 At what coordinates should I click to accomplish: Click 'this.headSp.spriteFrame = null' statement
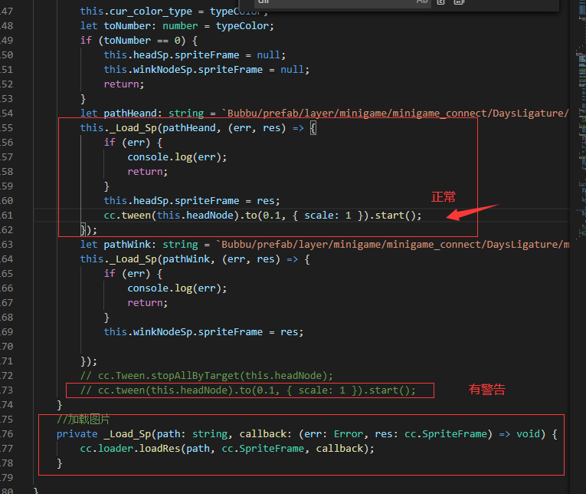195,55
